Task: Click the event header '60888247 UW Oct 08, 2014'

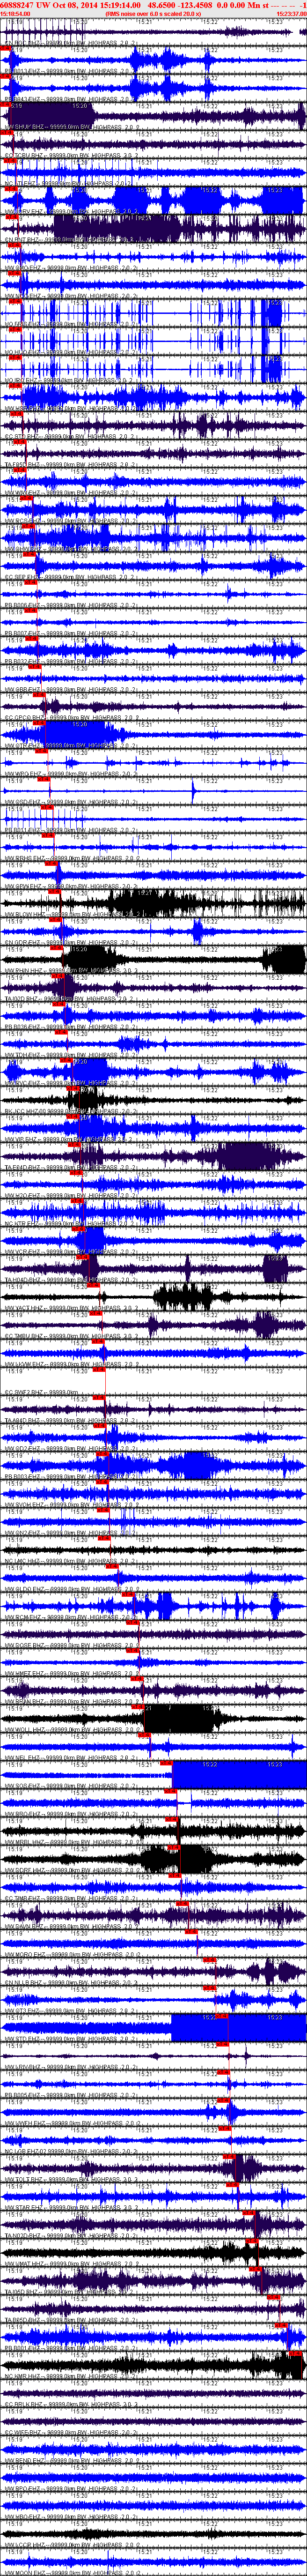Action: pyautogui.click(x=49, y=5)
